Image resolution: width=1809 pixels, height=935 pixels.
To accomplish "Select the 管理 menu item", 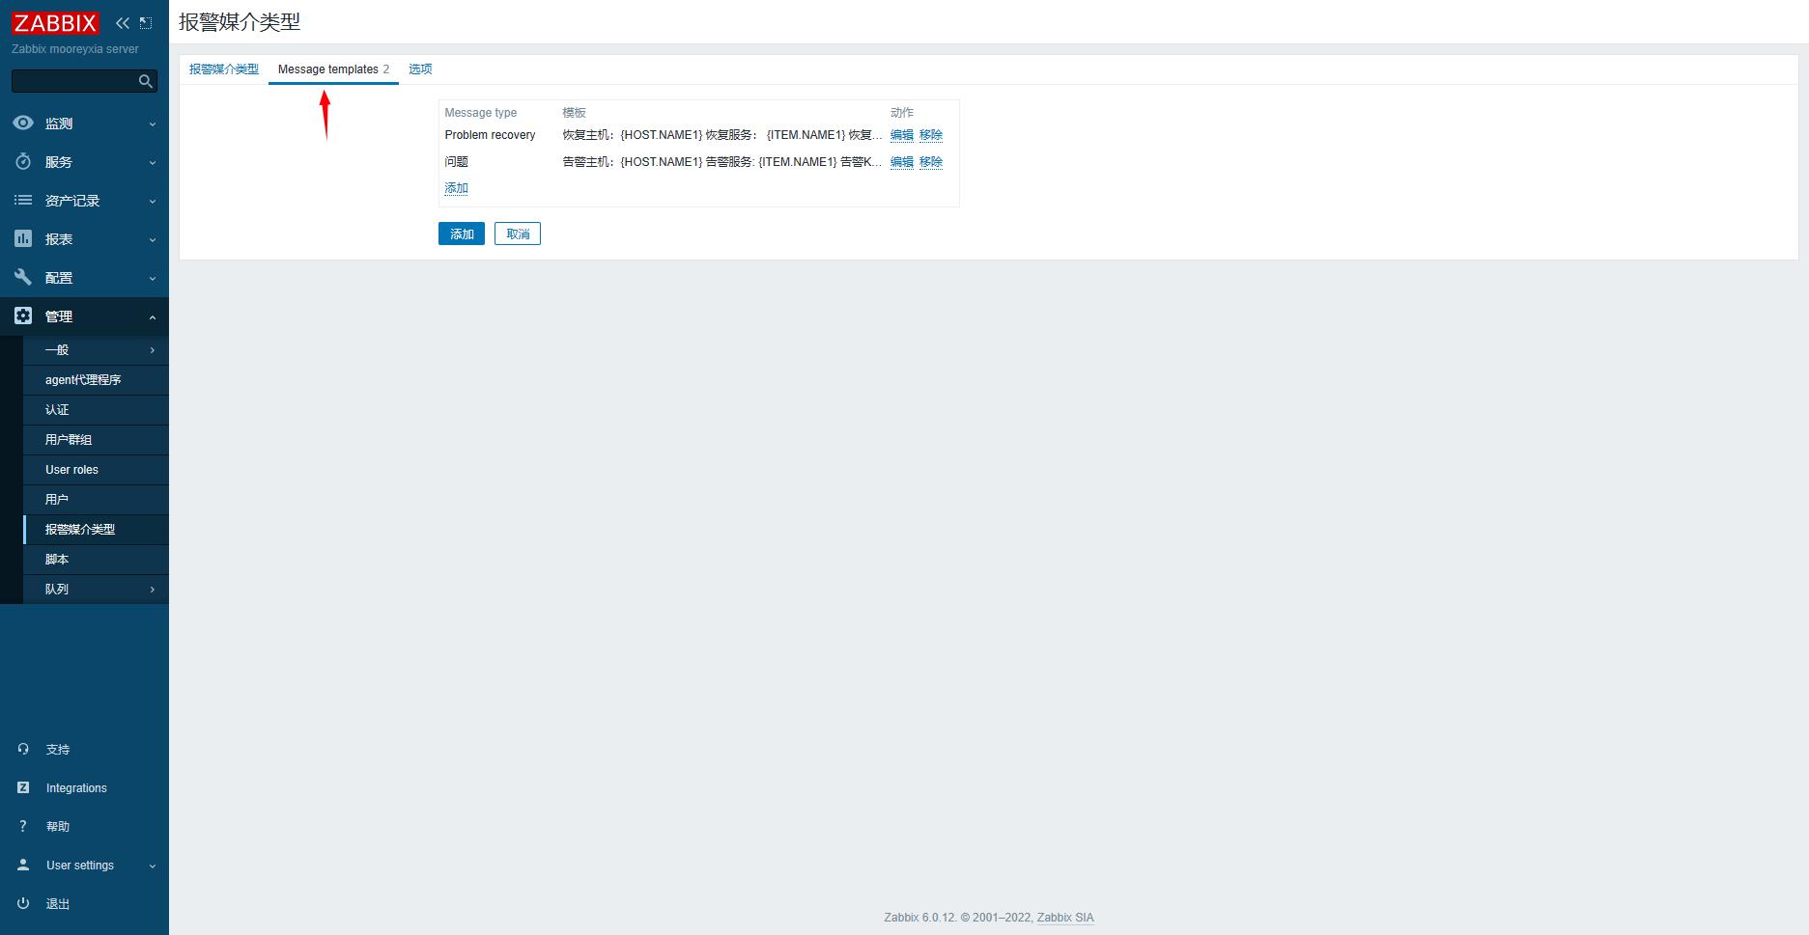I will (x=84, y=316).
